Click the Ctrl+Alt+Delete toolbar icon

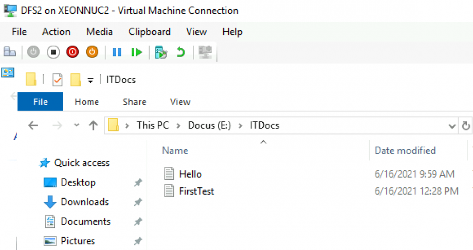coord(10,52)
